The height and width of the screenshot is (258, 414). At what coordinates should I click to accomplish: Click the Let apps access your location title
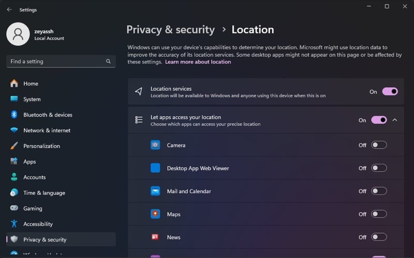tap(186, 117)
